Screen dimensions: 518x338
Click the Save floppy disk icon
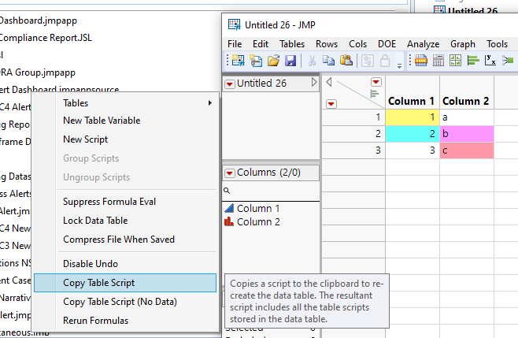pyautogui.click(x=290, y=61)
